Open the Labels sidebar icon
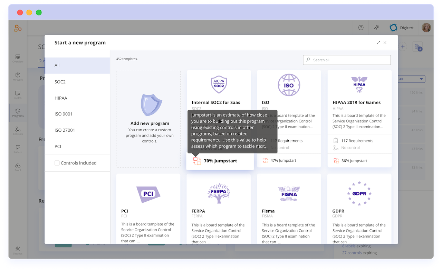Screen dimensions: 442x271 (x=18, y=149)
